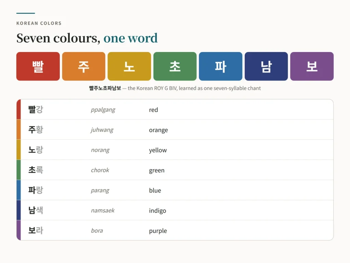Click the romanization 'ppalgang'
Image resolution: width=350 pixels, height=263 pixels.
[x=103, y=110]
